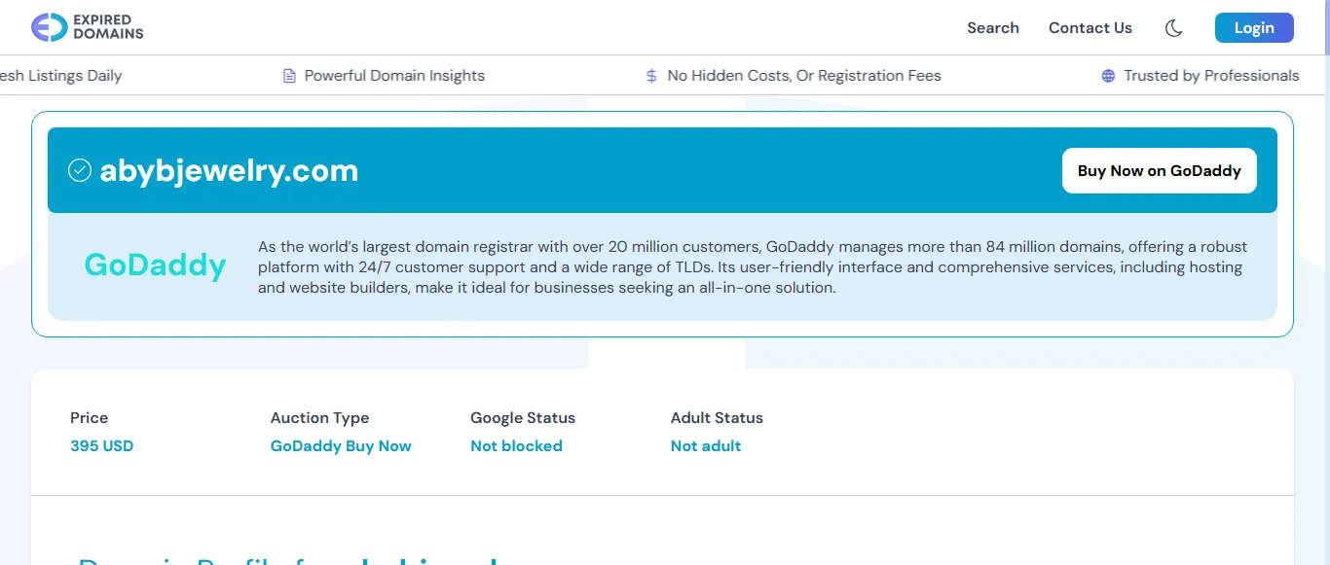Go to Contact Us in the top navigation

click(x=1090, y=28)
